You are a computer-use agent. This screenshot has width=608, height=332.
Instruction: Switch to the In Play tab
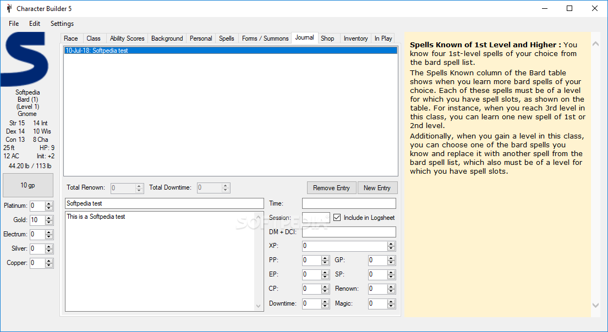pos(383,38)
